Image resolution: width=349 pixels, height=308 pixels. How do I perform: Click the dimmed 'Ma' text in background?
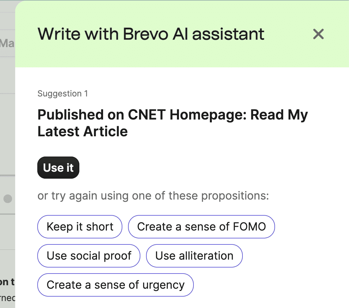(x=7, y=43)
